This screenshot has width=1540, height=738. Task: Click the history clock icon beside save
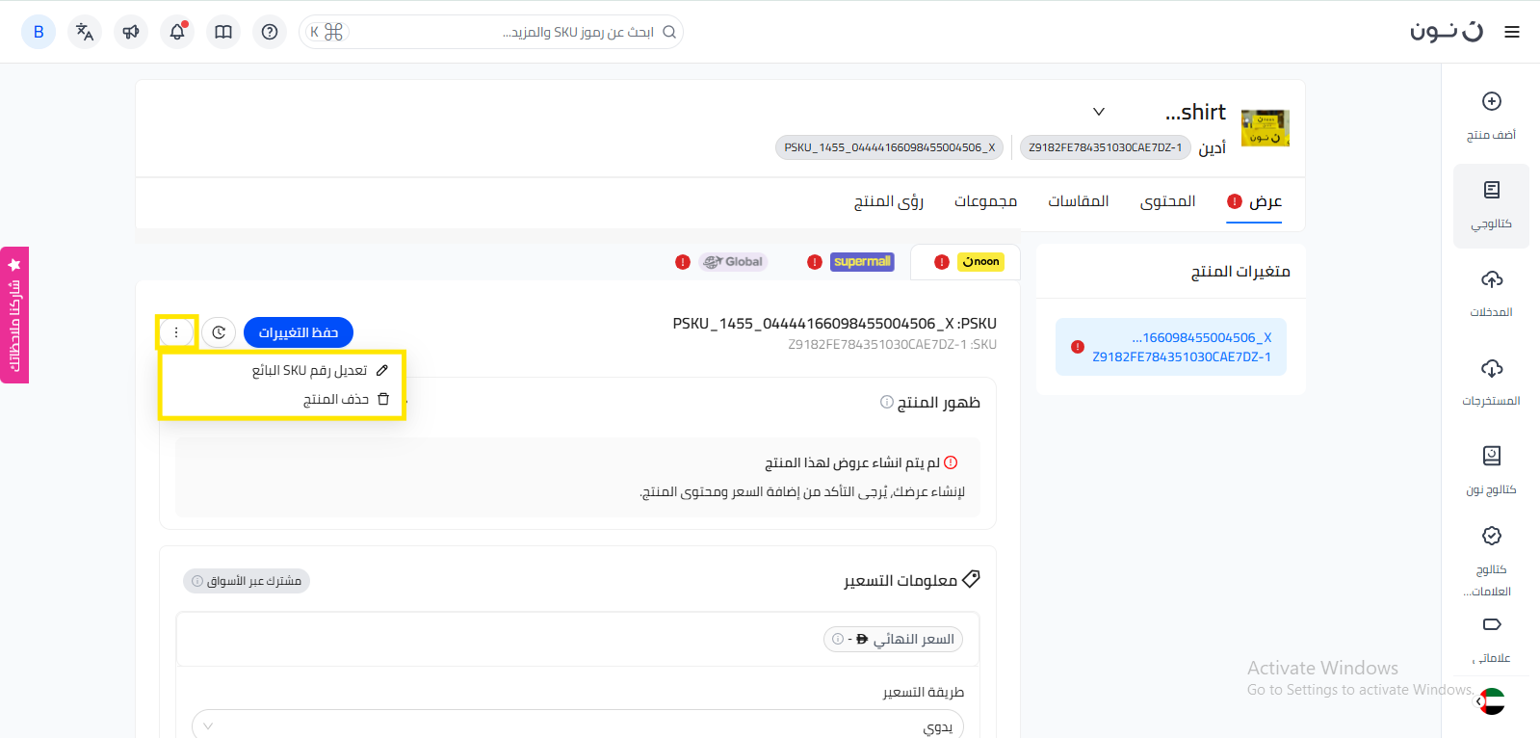219,332
